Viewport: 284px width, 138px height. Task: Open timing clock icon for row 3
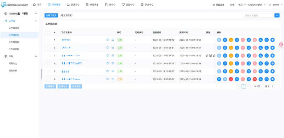coord(237,56)
